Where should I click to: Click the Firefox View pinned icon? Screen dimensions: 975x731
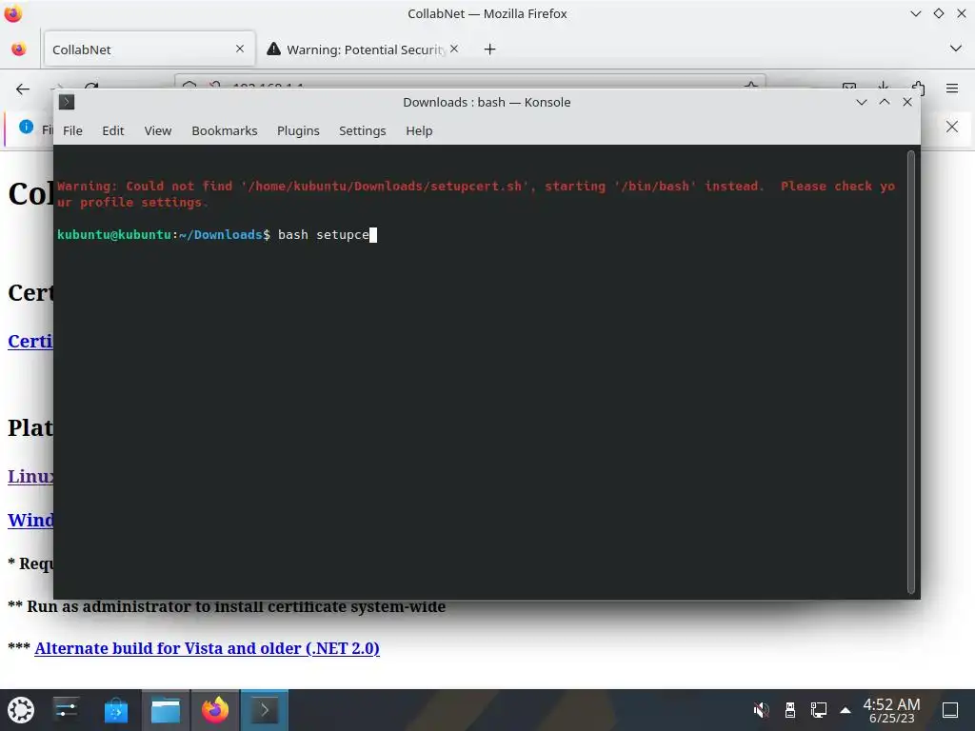19,49
